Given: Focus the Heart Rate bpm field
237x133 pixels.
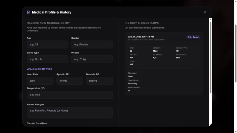Looking at the screenshot, I should [40, 81].
